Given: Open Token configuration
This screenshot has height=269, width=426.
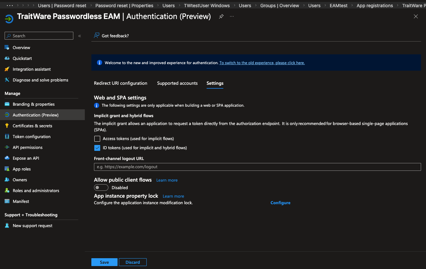Looking at the screenshot, I should 31,137.
